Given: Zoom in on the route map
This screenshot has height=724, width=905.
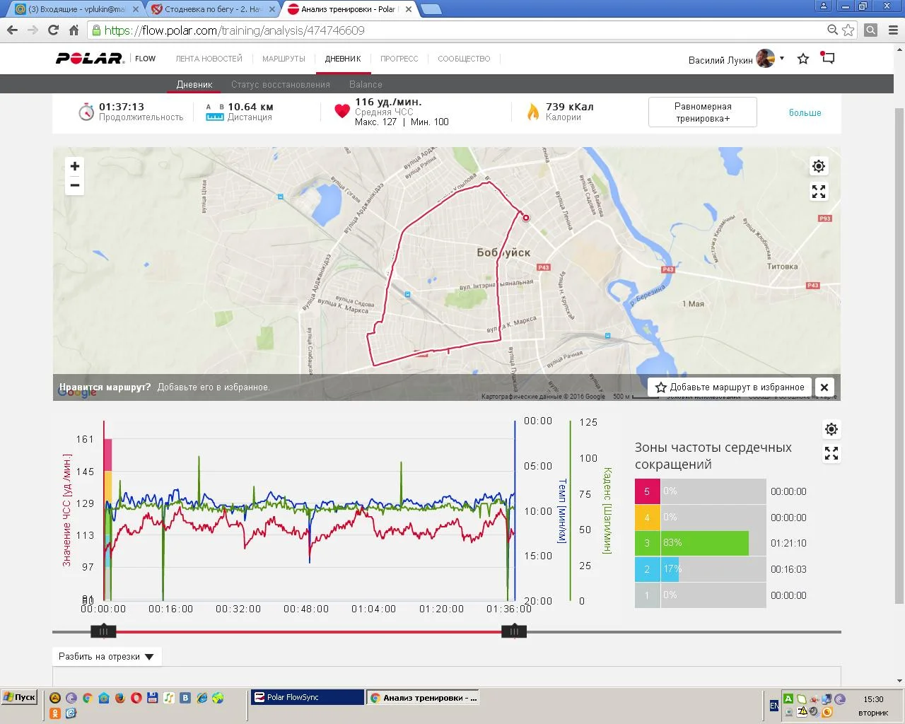Looking at the screenshot, I should [75, 166].
